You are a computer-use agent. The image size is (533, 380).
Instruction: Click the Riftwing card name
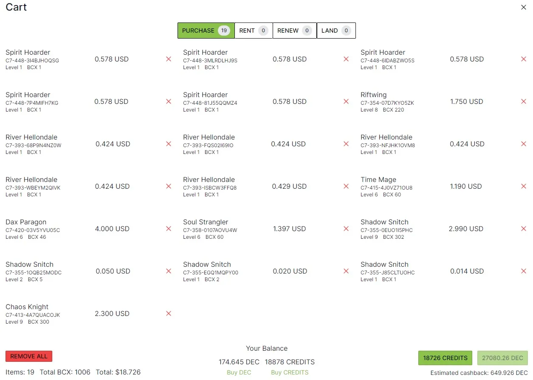(374, 95)
